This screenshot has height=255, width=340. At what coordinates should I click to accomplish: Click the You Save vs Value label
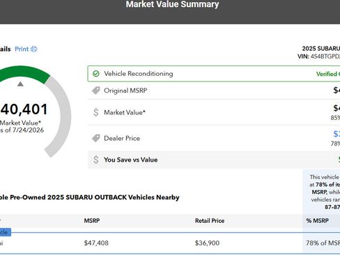tap(131, 160)
